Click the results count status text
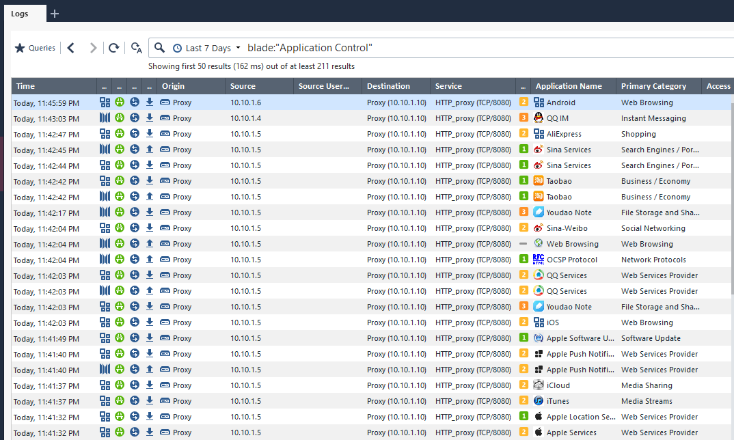The image size is (734, 440). pos(252,66)
